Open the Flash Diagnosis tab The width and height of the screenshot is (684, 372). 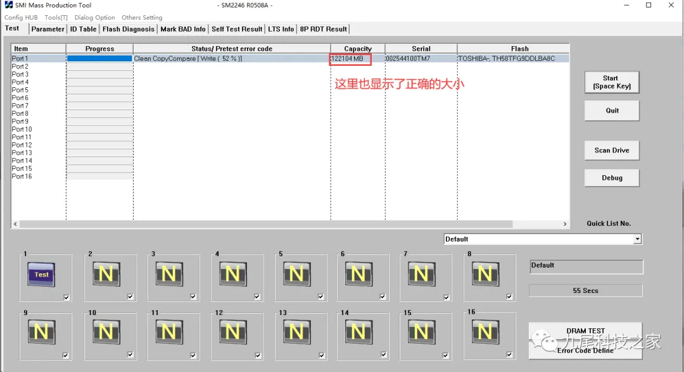pos(128,29)
